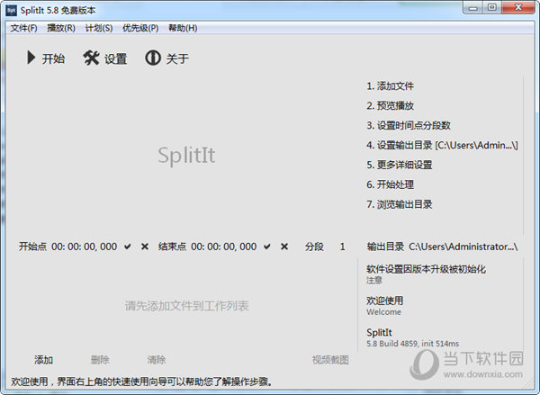Click the 开始点 label
The image size is (540, 395).
point(32,247)
